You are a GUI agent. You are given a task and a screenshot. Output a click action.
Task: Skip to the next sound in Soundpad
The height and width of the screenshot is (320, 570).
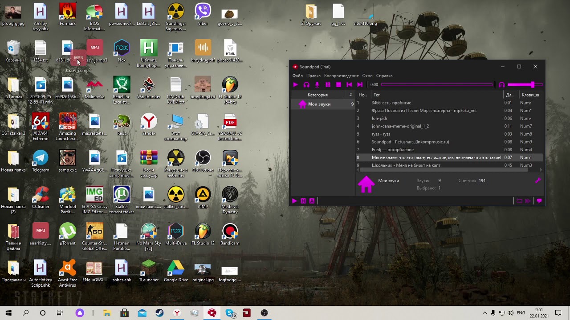(360, 84)
